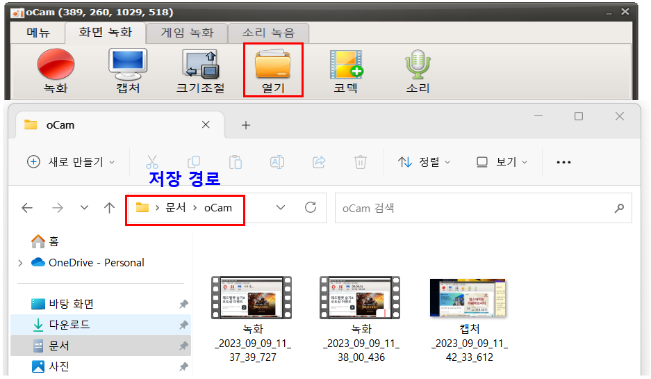
Task: Open 홈 in the navigation pane
Action: pyautogui.click(x=45, y=241)
